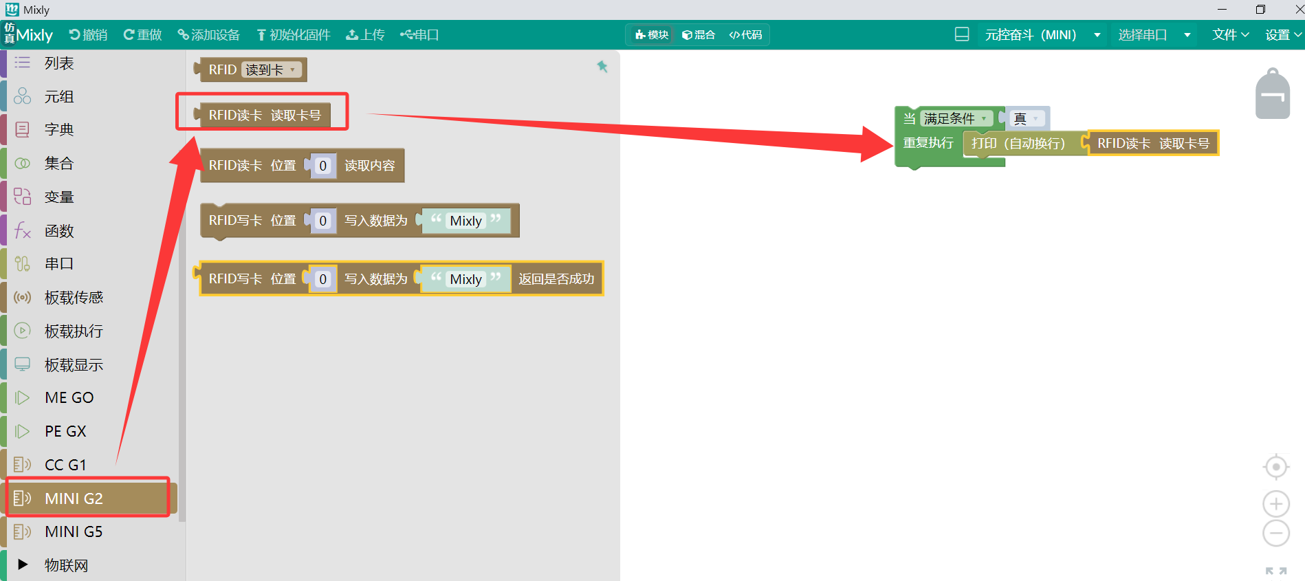Select the 板载执行 category icon
This screenshot has height=581, width=1305.
pos(23,331)
